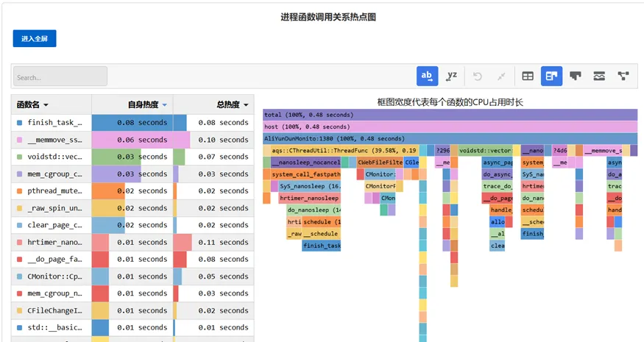
Task: Open the call graph diagram icon
Action: [623, 76]
